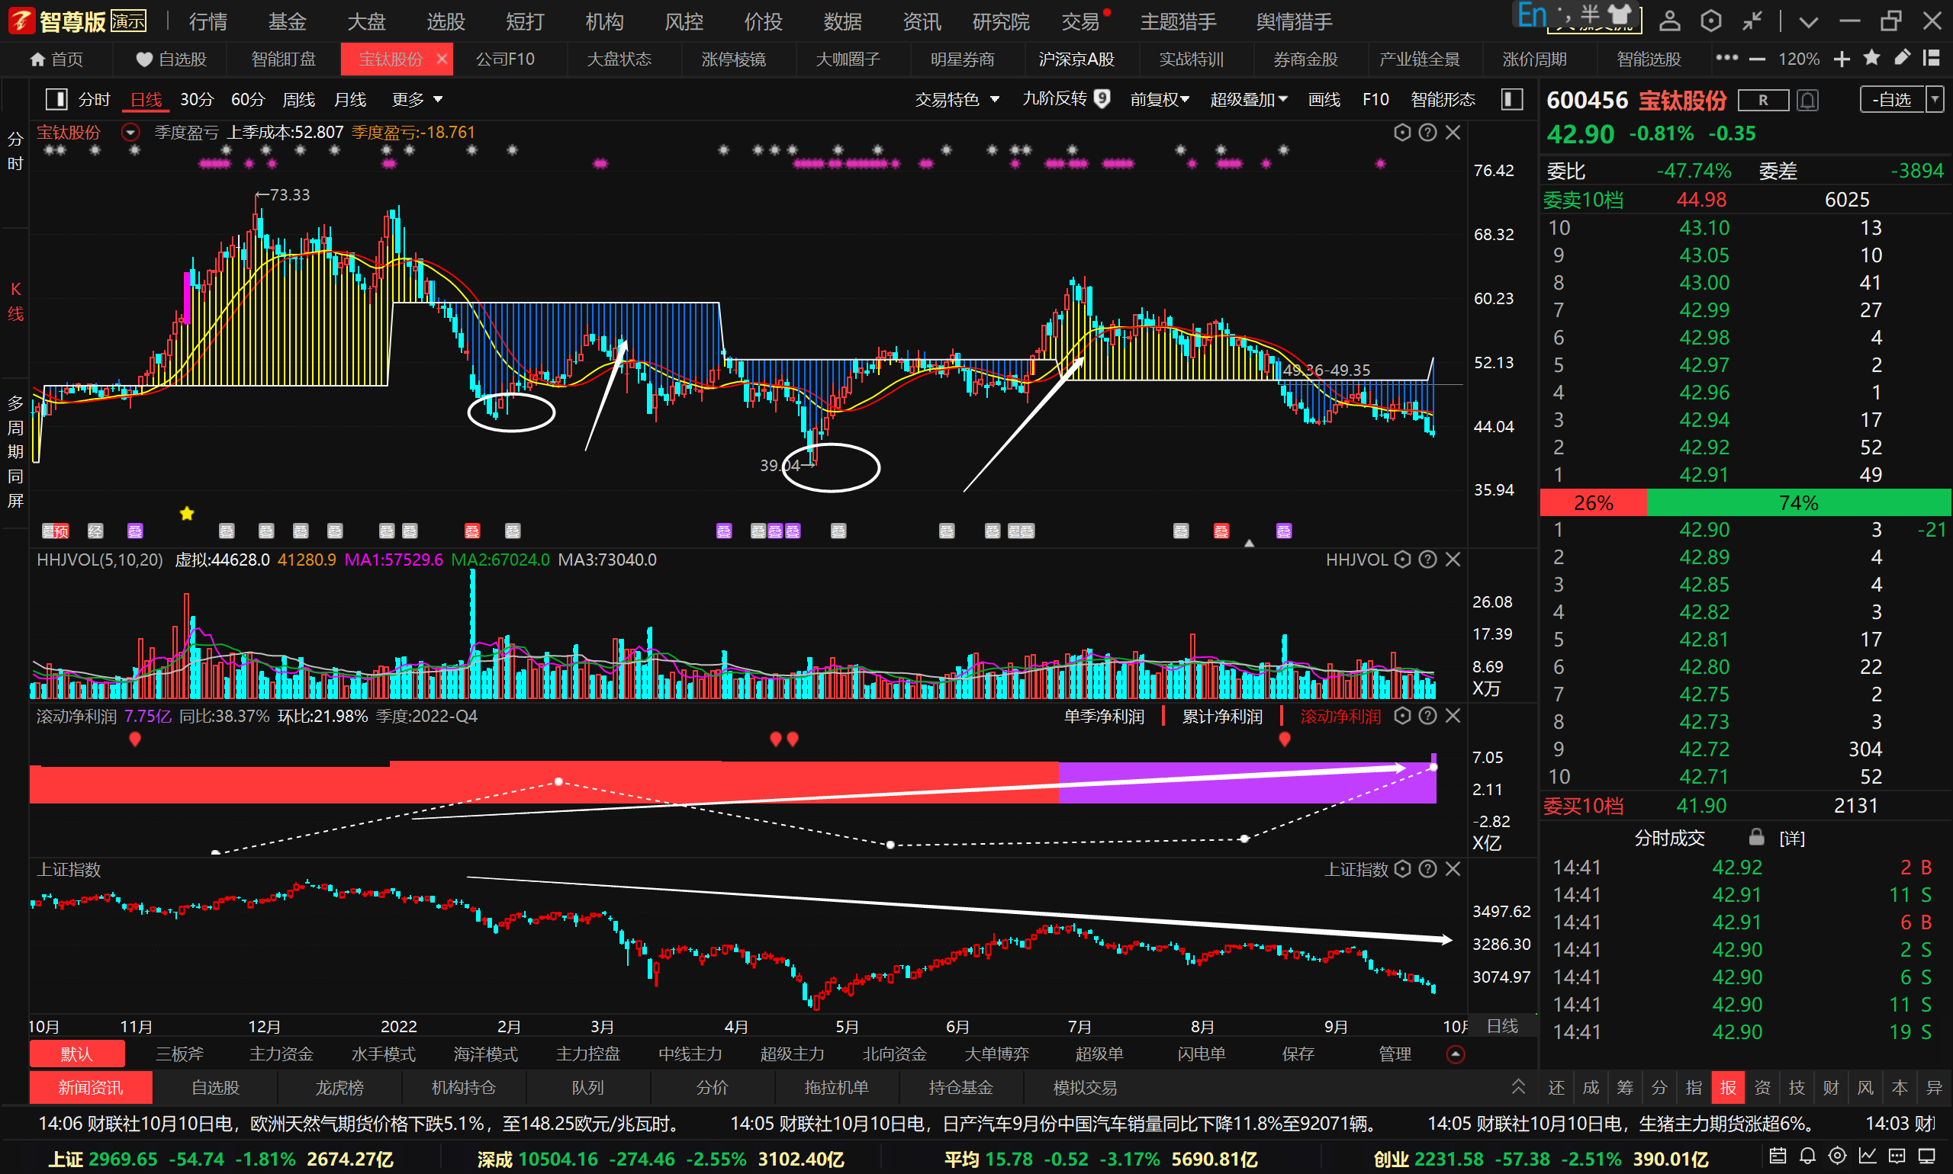Viewport: 1953px width, 1174px height.
Task: Select the 主力资金 indicator template
Action: point(281,1054)
